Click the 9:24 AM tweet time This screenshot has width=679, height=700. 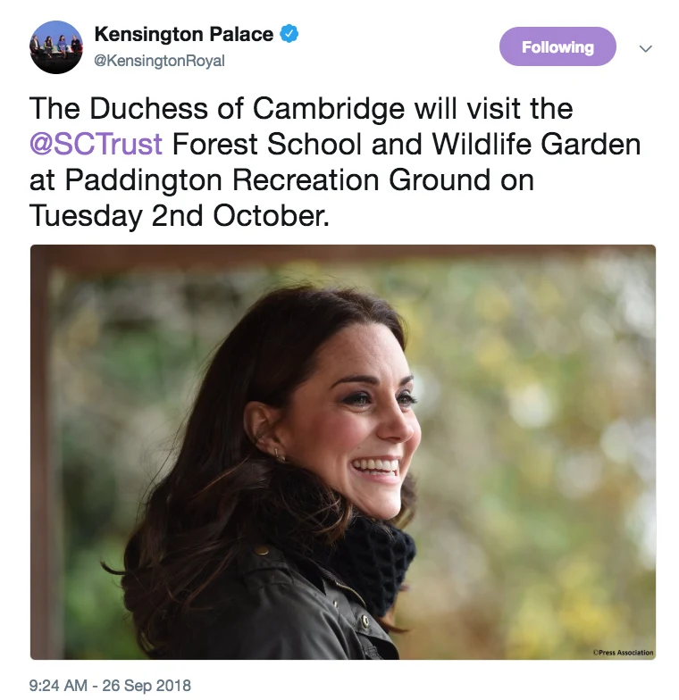[58, 686]
